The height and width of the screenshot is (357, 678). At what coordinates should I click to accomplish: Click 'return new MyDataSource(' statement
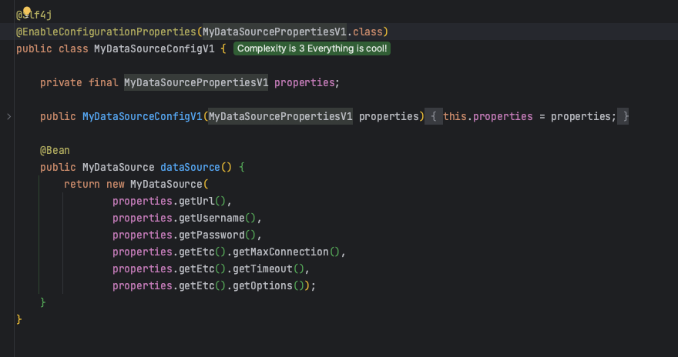(136, 185)
